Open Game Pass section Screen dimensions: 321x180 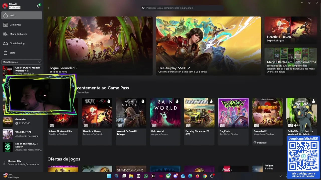pos(22,25)
